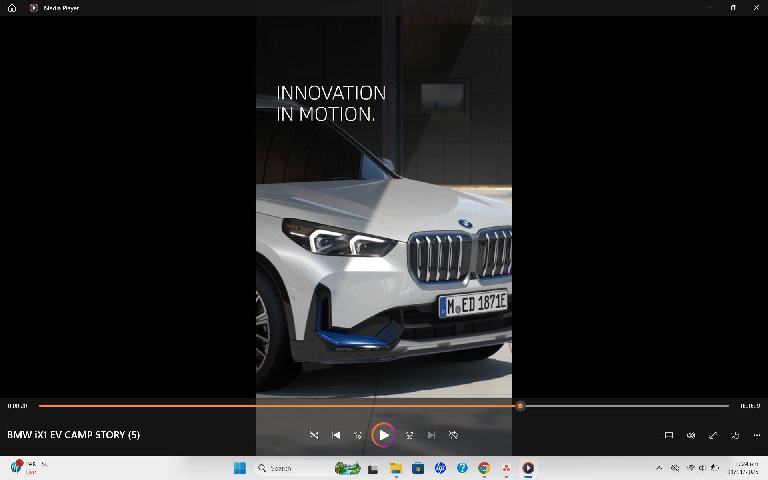Show hidden system tray icons
The height and width of the screenshot is (480, 768).
[x=659, y=468]
